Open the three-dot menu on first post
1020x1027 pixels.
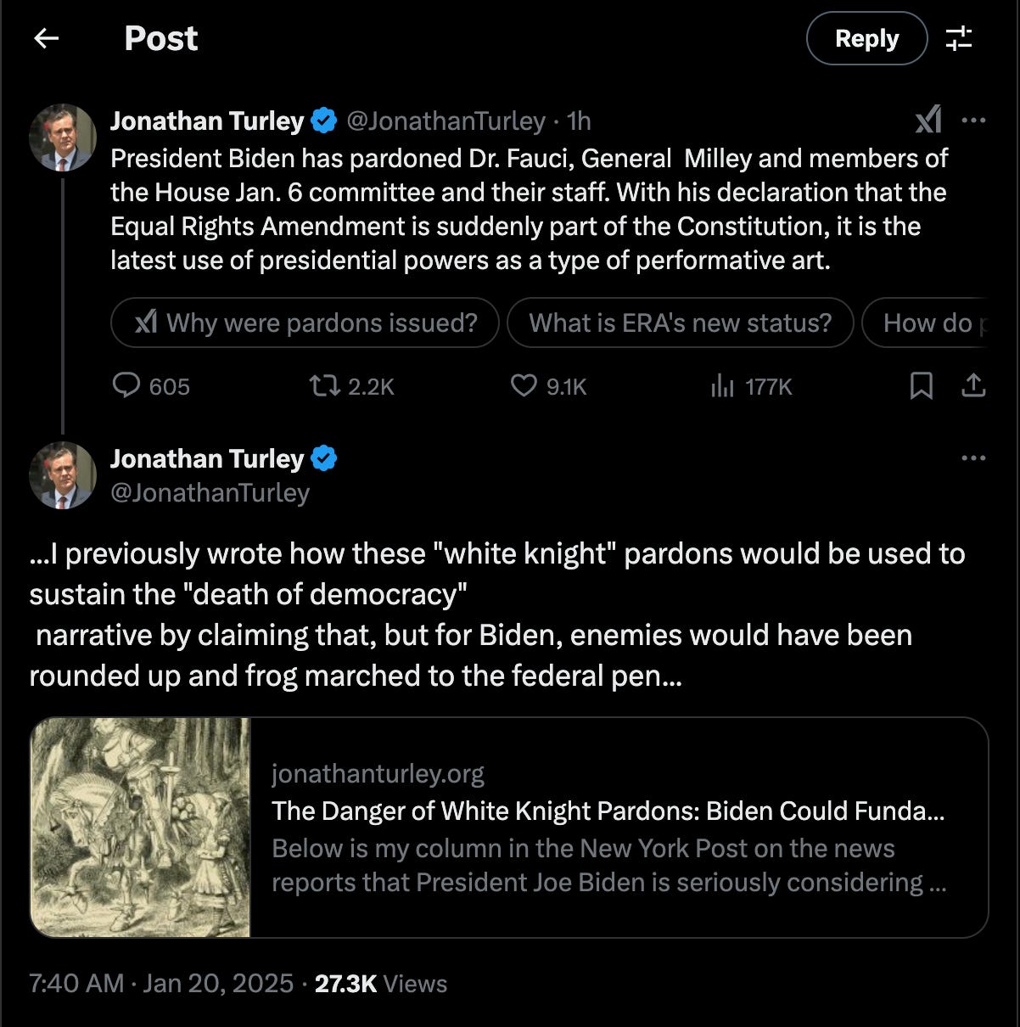tap(973, 121)
